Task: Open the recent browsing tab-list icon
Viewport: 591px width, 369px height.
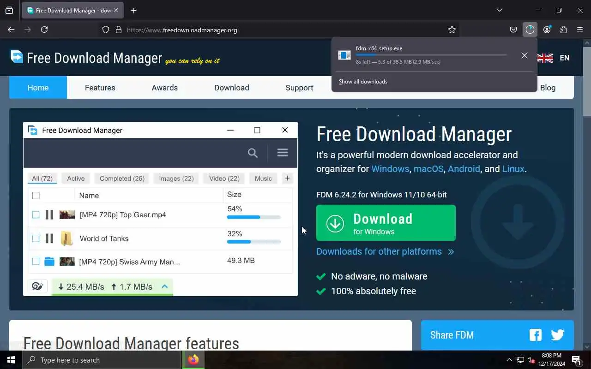Action: coord(9,10)
